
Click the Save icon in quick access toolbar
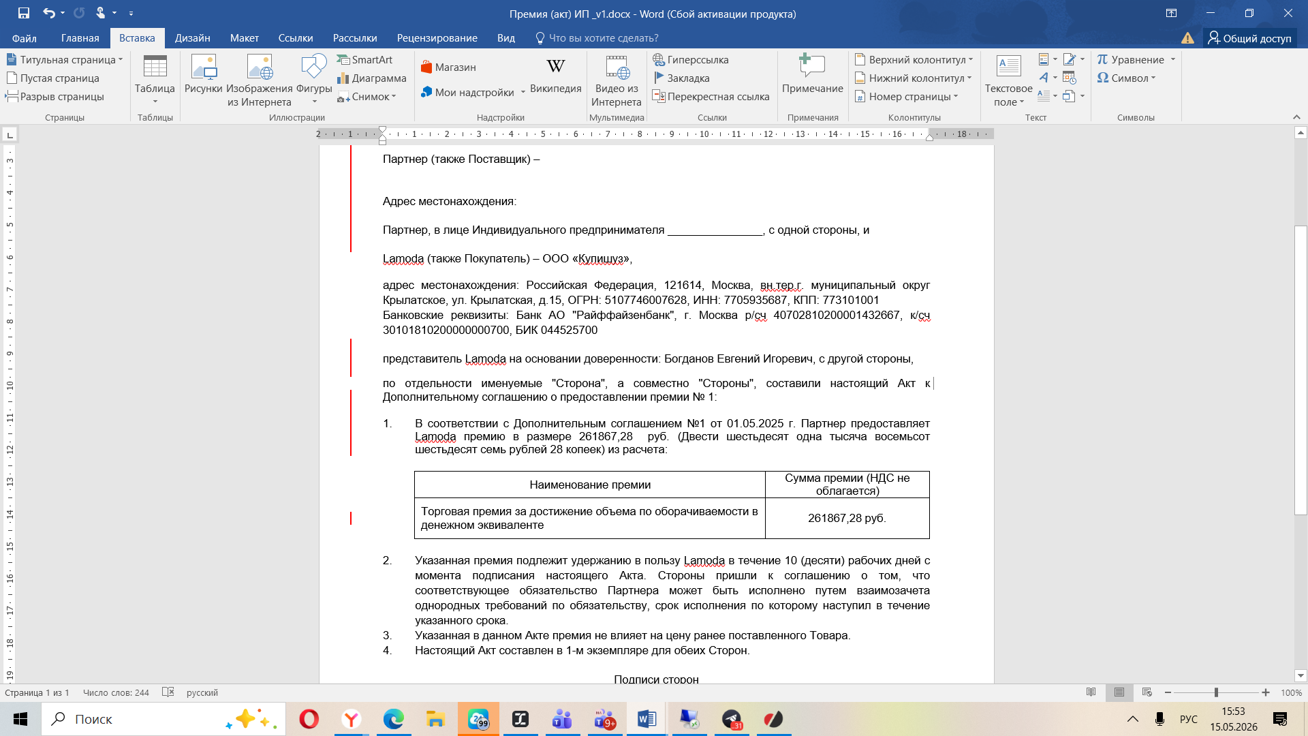point(24,13)
